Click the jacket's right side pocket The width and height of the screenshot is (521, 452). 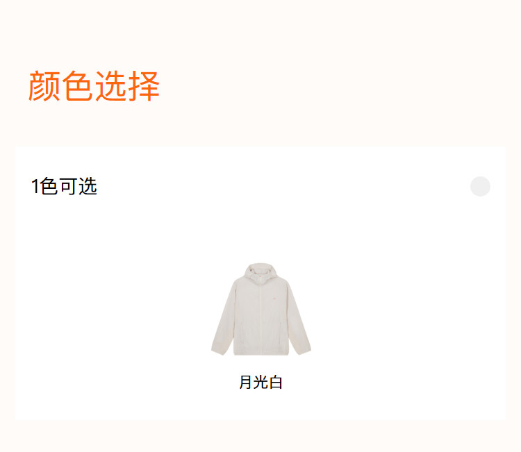point(281,332)
